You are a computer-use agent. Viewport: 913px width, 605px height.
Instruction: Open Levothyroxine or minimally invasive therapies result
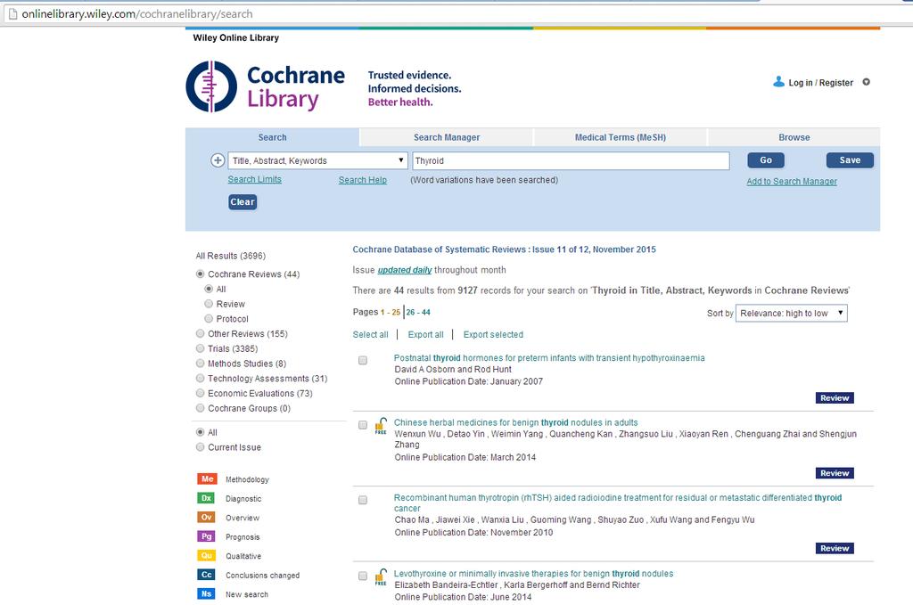(533, 574)
